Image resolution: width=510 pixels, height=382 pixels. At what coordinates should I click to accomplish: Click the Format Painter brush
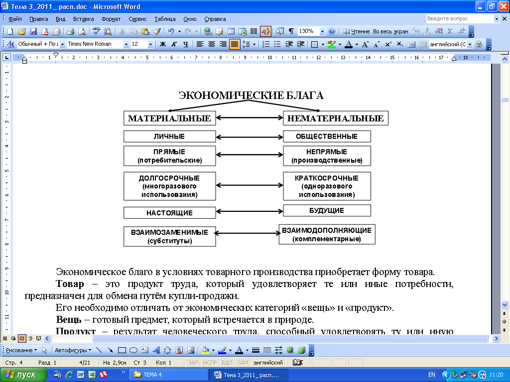point(157,31)
